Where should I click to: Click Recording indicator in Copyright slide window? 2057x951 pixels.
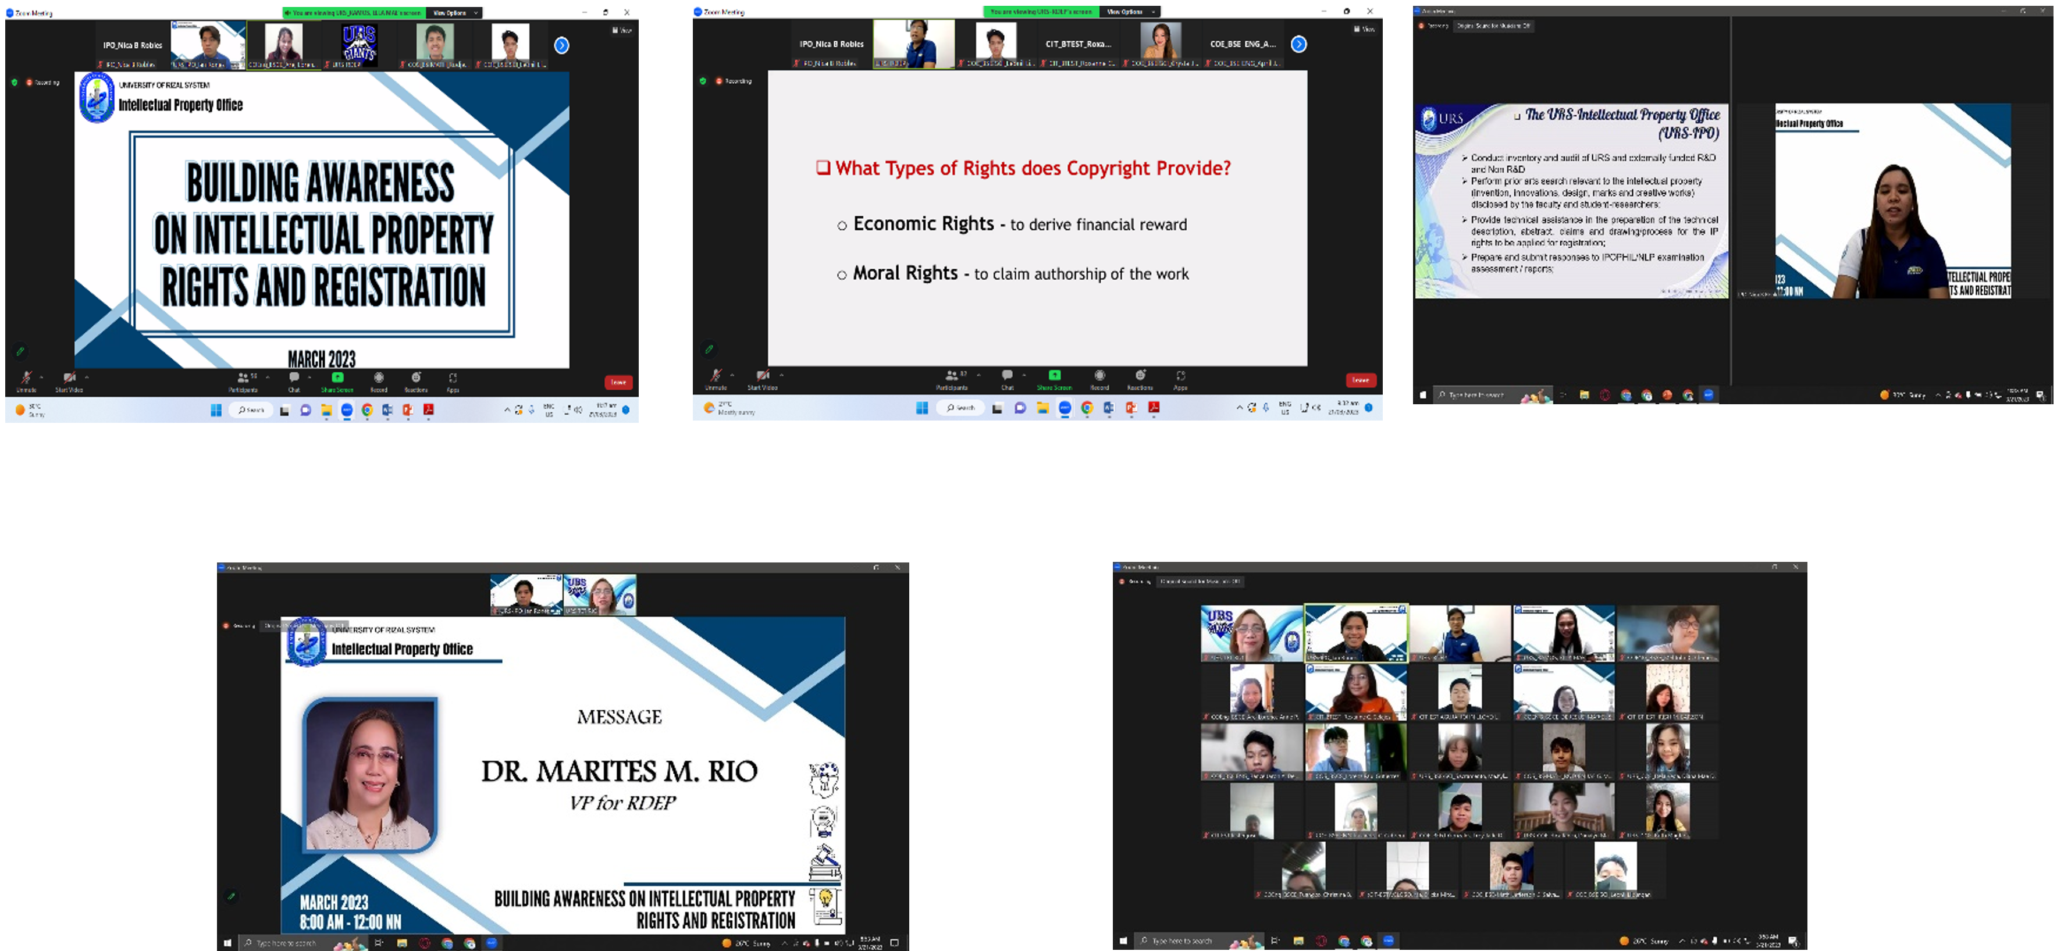734,81
